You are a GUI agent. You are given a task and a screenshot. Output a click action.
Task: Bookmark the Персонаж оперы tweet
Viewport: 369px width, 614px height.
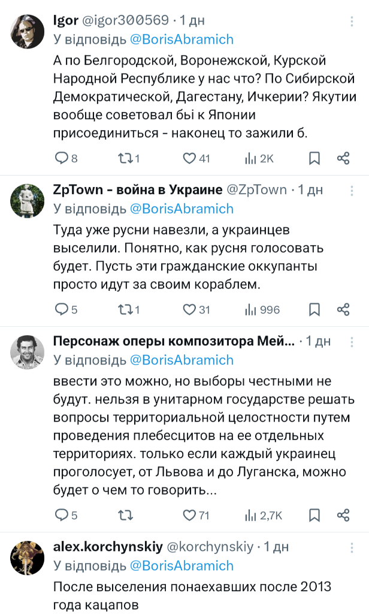tap(314, 515)
